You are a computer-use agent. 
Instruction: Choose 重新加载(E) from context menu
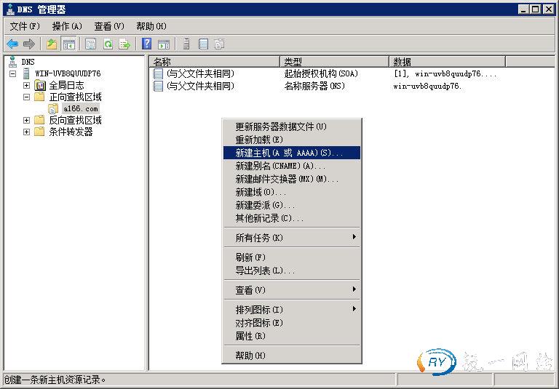(x=292, y=140)
